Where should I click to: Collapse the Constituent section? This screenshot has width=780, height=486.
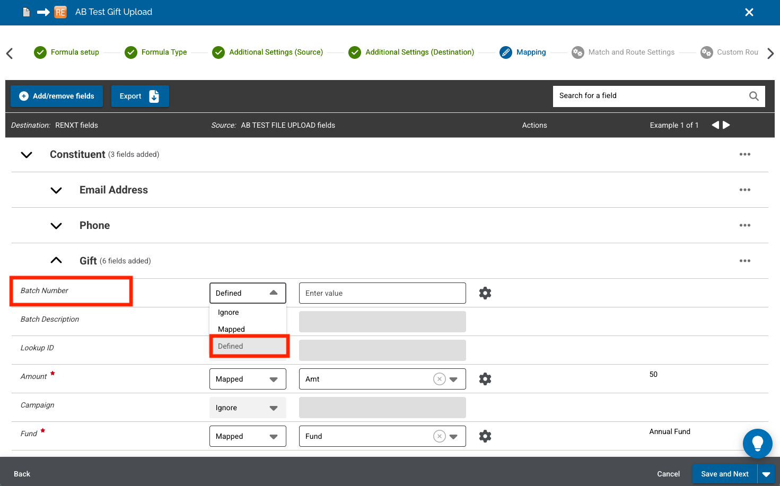coord(27,155)
